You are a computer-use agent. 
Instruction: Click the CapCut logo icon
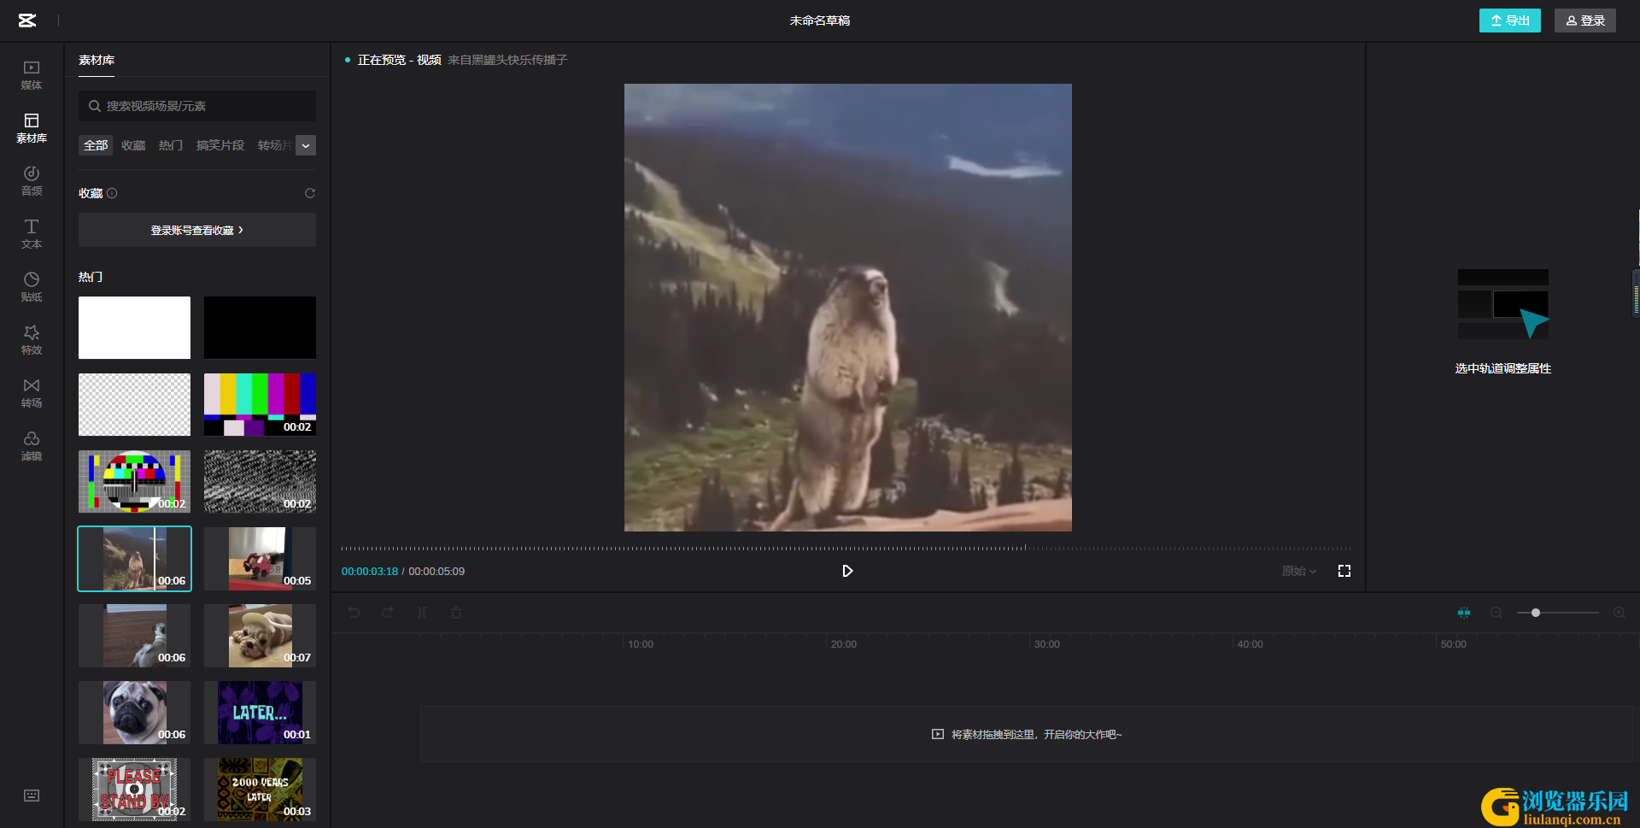(27, 21)
